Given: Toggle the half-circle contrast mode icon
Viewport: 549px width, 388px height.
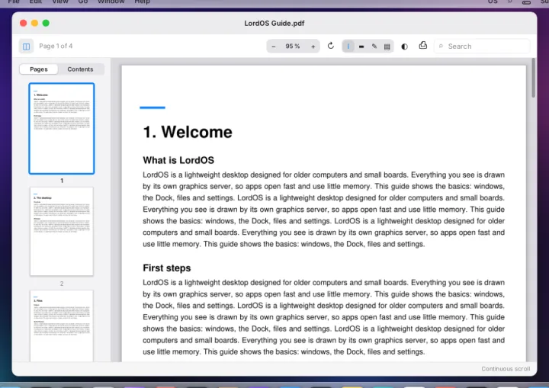Looking at the screenshot, I should click(x=404, y=46).
